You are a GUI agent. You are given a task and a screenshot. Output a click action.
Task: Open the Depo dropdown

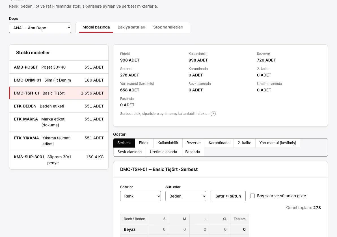[40, 28]
